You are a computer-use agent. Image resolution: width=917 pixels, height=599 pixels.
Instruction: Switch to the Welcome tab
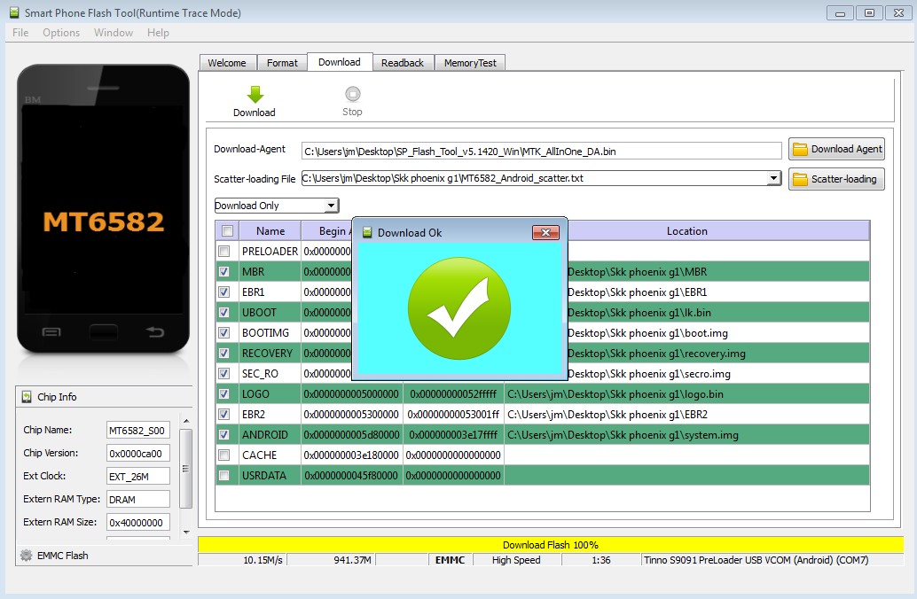pyautogui.click(x=227, y=63)
